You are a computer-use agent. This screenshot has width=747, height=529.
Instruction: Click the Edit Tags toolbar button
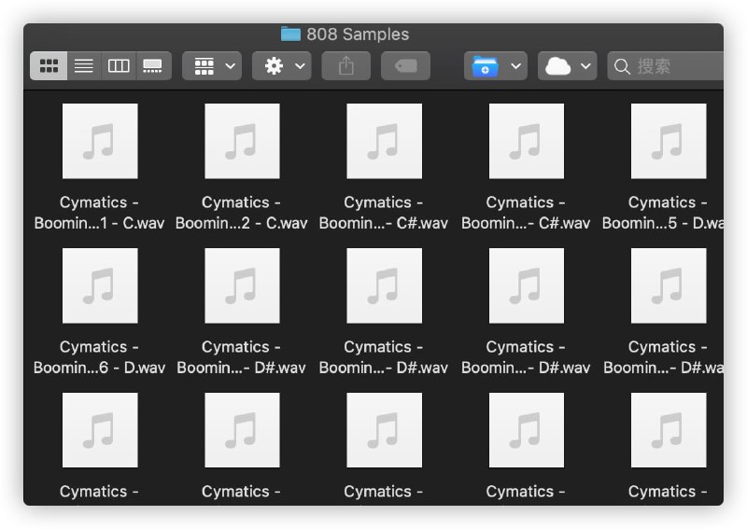coord(405,65)
